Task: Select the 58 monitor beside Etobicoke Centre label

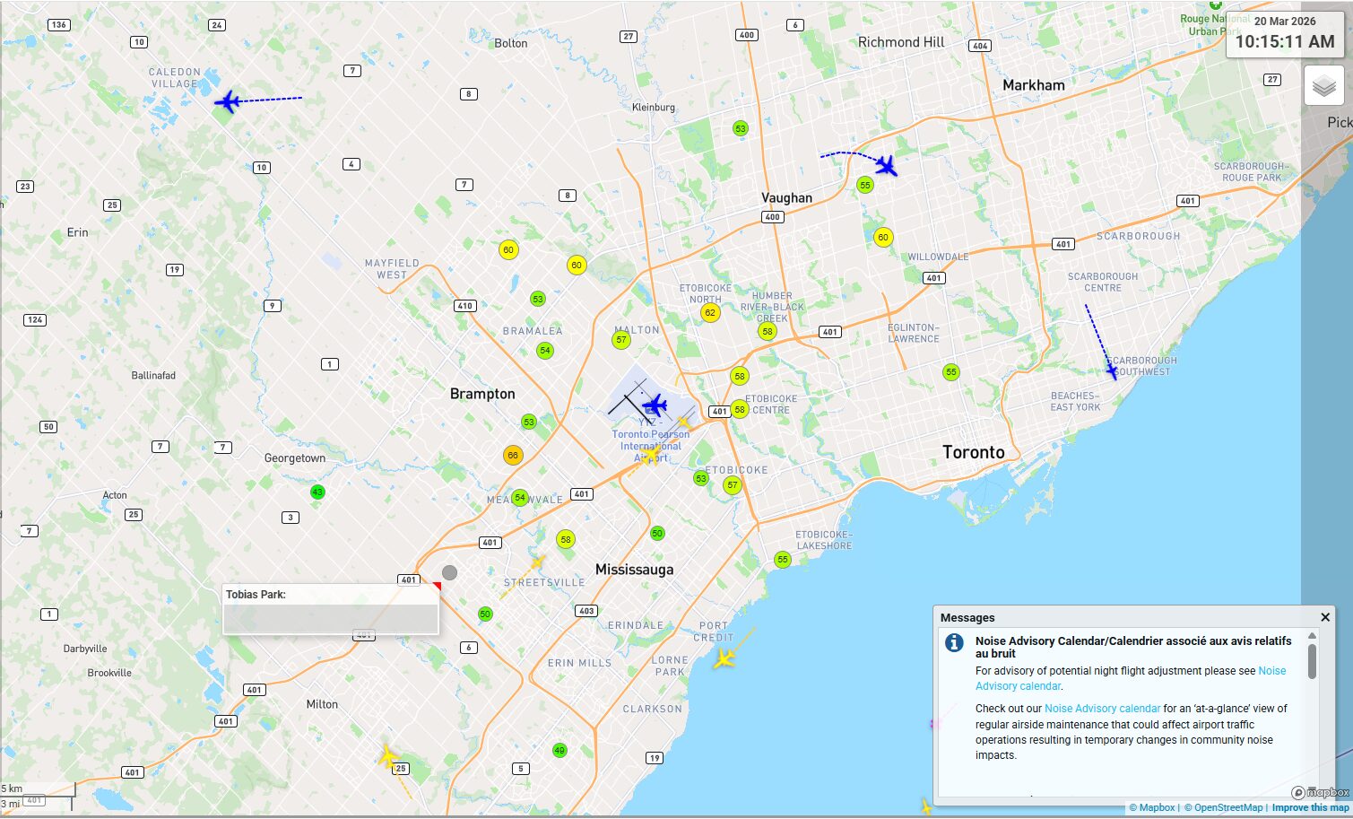Action: (740, 410)
